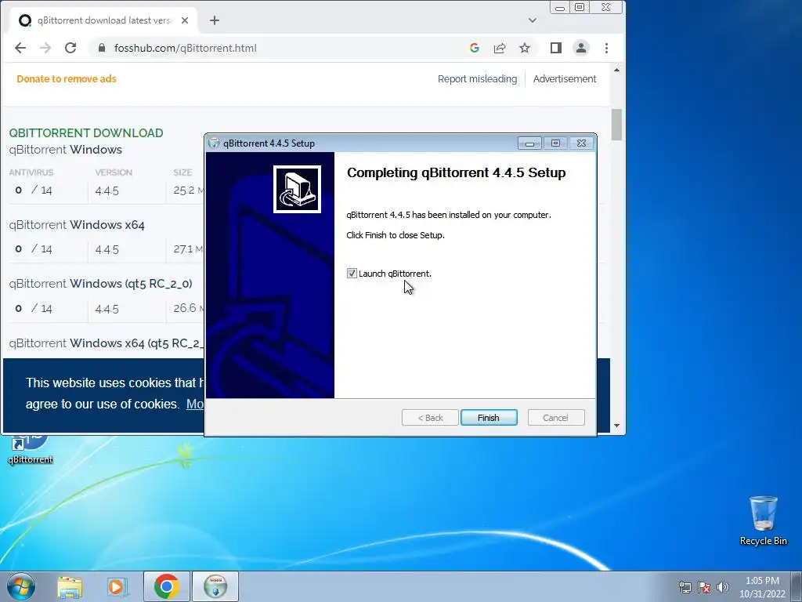
Task: Click the Google icon in the address bar
Action: pos(474,48)
